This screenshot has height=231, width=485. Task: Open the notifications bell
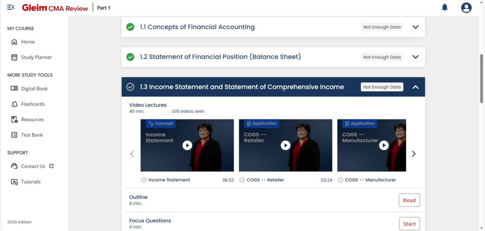444,8
